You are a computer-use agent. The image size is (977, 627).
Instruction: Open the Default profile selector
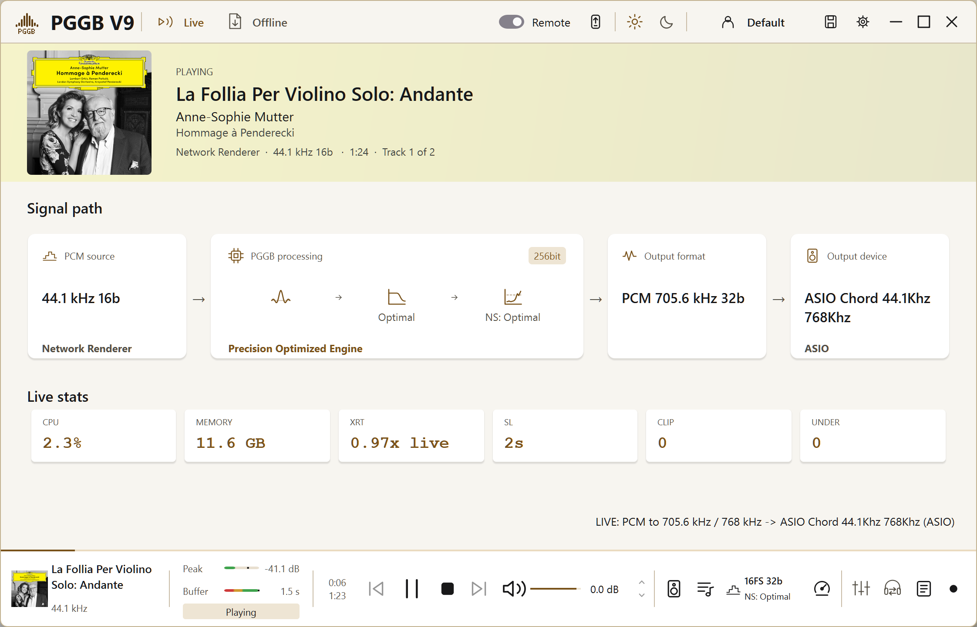tap(753, 22)
